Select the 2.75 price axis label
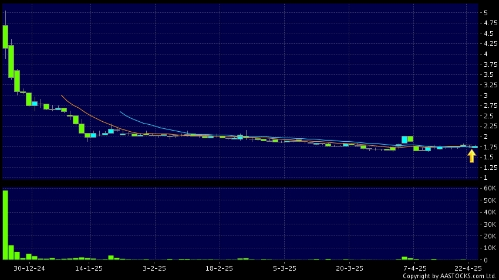Screen dimensions: 499x280 (490, 105)
